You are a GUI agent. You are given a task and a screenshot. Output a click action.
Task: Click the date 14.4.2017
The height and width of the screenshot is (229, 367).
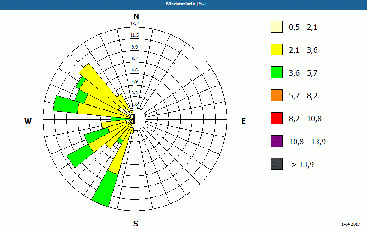350,224
